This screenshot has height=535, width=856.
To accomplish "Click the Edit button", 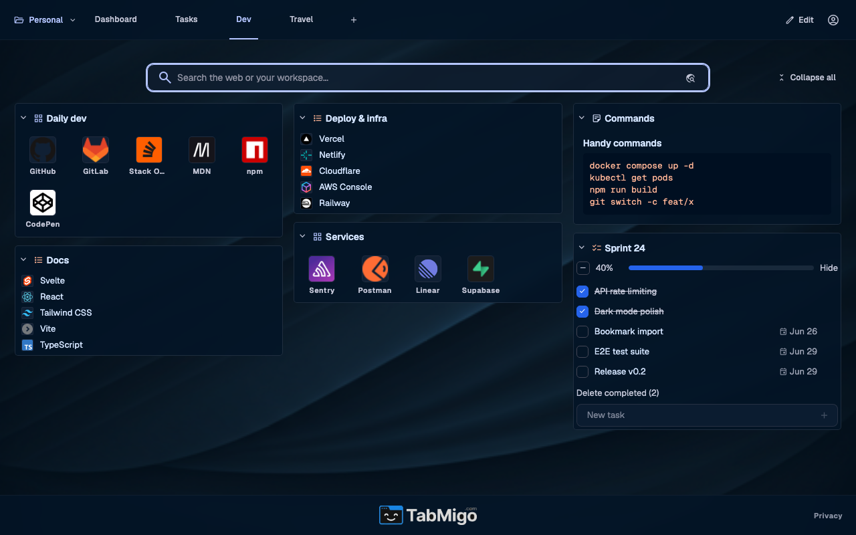I will click(x=800, y=20).
